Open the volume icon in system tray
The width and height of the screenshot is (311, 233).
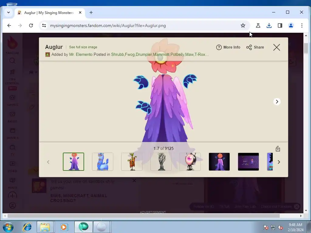(280, 228)
